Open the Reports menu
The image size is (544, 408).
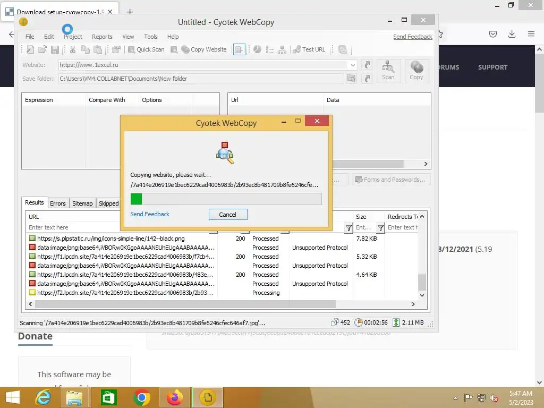click(x=102, y=37)
